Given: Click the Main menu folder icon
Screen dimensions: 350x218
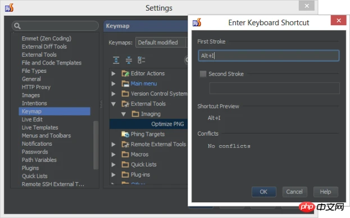Looking at the screenshot, I should [125, 84].
